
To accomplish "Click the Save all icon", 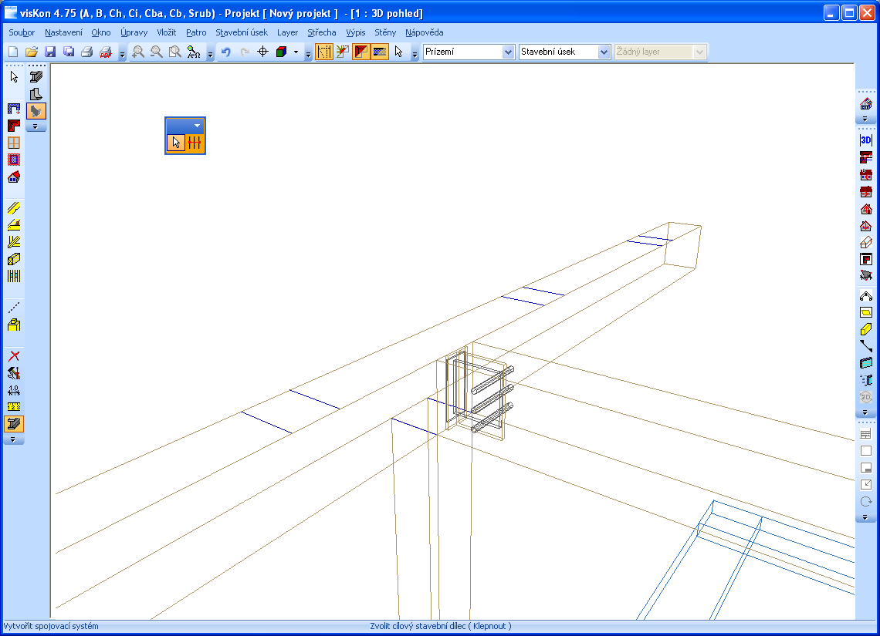I will point(69,52).
